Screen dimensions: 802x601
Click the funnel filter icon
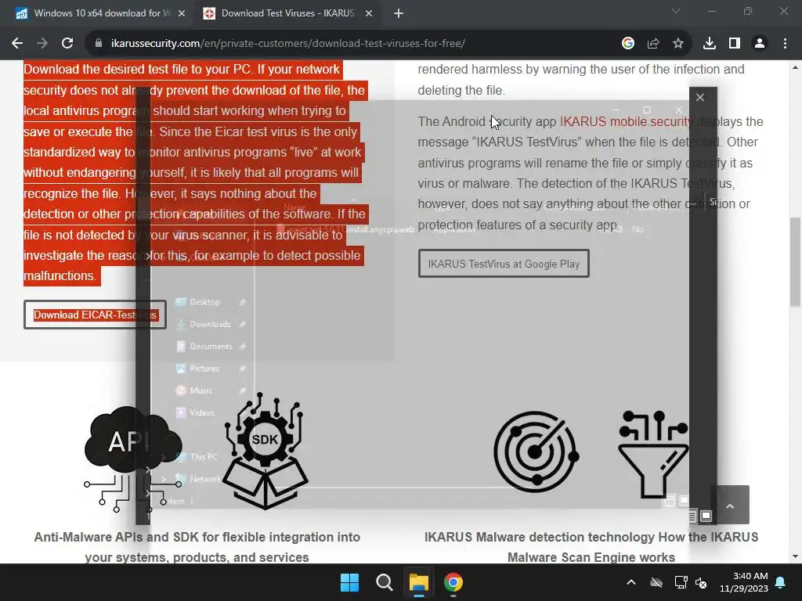653,455
